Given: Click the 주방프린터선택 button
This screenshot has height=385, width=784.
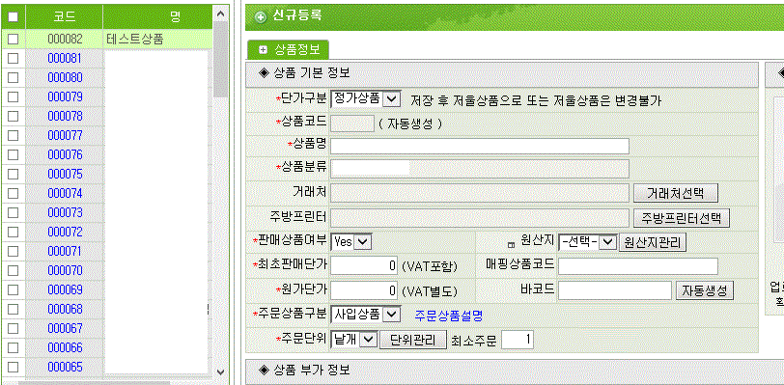Looking at the screenshot, I should point(682,218).
